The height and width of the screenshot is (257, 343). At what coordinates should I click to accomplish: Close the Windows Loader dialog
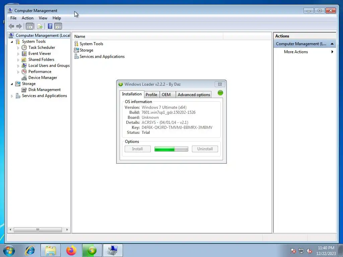pyautogui.click(x=220, y=84)
